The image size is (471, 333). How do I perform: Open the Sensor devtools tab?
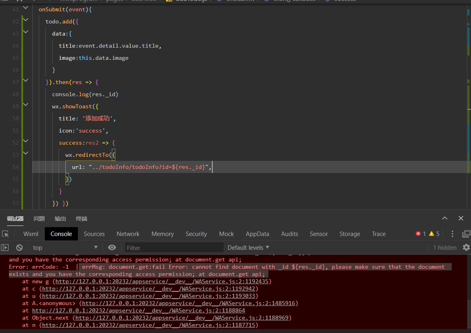(319, 234)
